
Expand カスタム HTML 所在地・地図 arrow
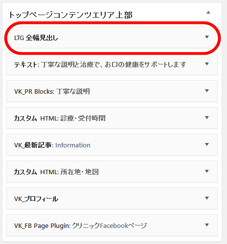pos(207,171)
